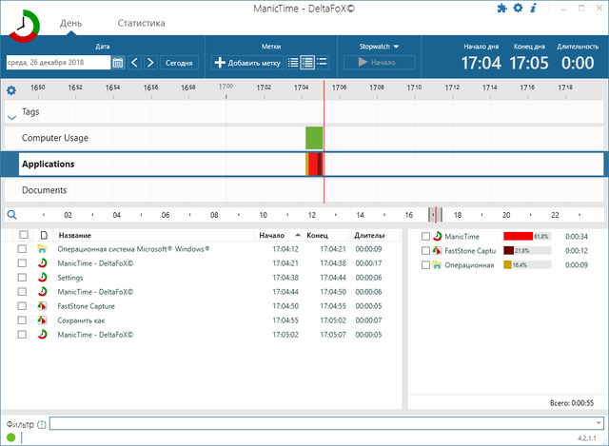Click the Добавить метку button

247,63
